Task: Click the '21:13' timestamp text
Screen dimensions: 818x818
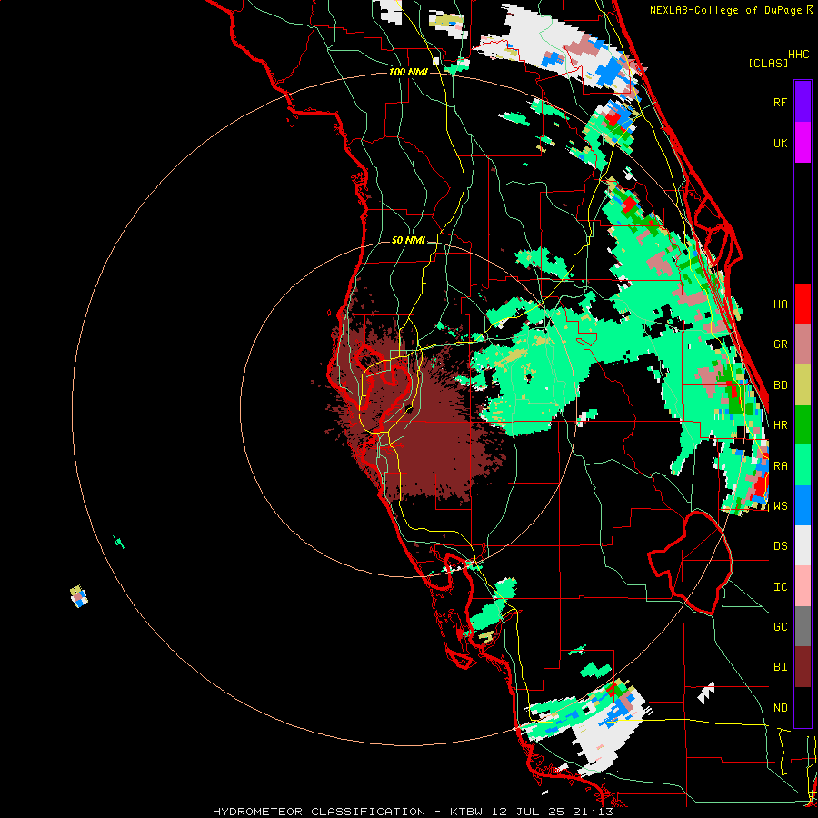Action: [591, 812]
